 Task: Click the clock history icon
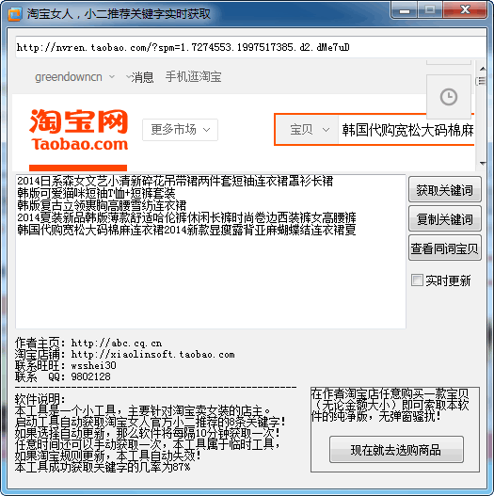(x=449, y=97)
